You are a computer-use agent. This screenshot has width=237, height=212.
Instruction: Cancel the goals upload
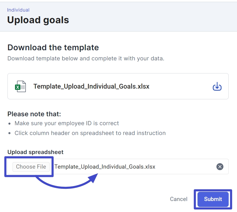[x=178, y=199]
